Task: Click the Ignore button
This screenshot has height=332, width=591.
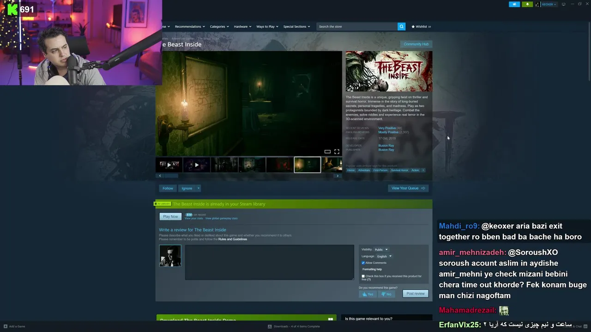Action: (187, 188)
